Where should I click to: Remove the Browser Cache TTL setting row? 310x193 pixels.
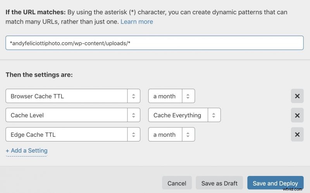[x=297, y=96]
